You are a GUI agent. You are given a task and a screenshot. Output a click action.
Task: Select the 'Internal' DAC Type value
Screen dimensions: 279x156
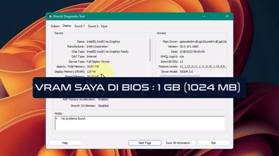click(x=92, y=57)
